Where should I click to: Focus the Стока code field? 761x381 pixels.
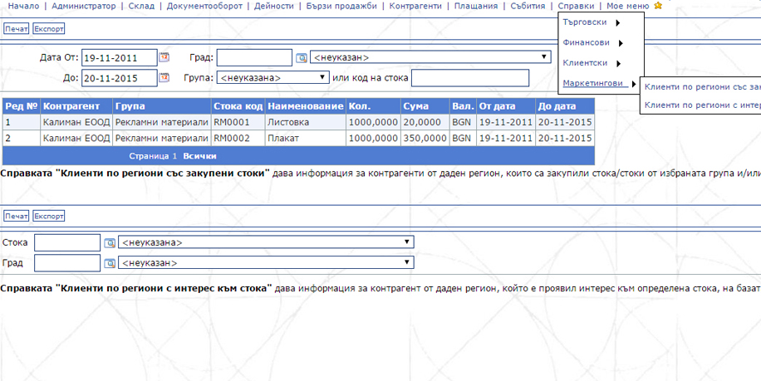coord(67,242)
